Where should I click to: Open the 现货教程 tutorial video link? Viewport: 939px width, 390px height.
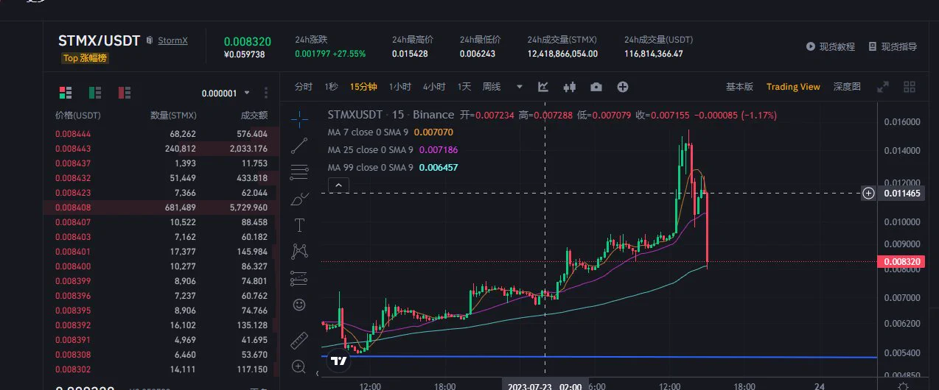coord(831,46)
